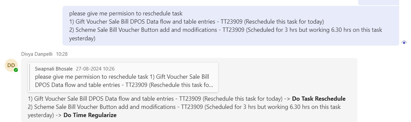Open the DD profile avatar
411x122 pixels.
coord(11,65)
